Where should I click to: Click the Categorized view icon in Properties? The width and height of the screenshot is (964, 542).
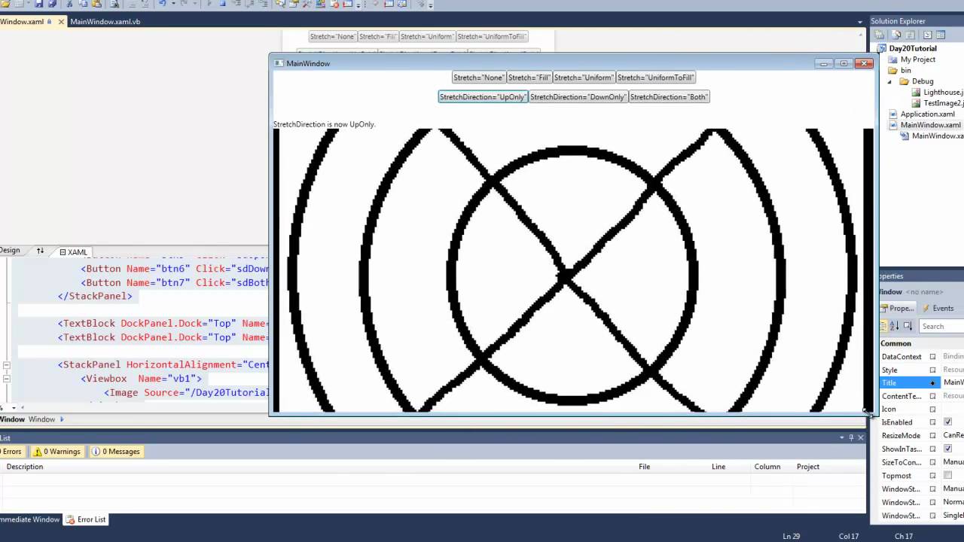883,326
